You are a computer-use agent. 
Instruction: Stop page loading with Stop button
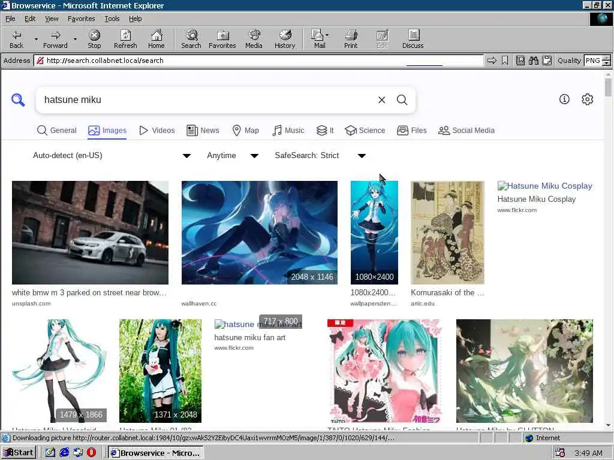pyautogui.click(x=94, y=39)
